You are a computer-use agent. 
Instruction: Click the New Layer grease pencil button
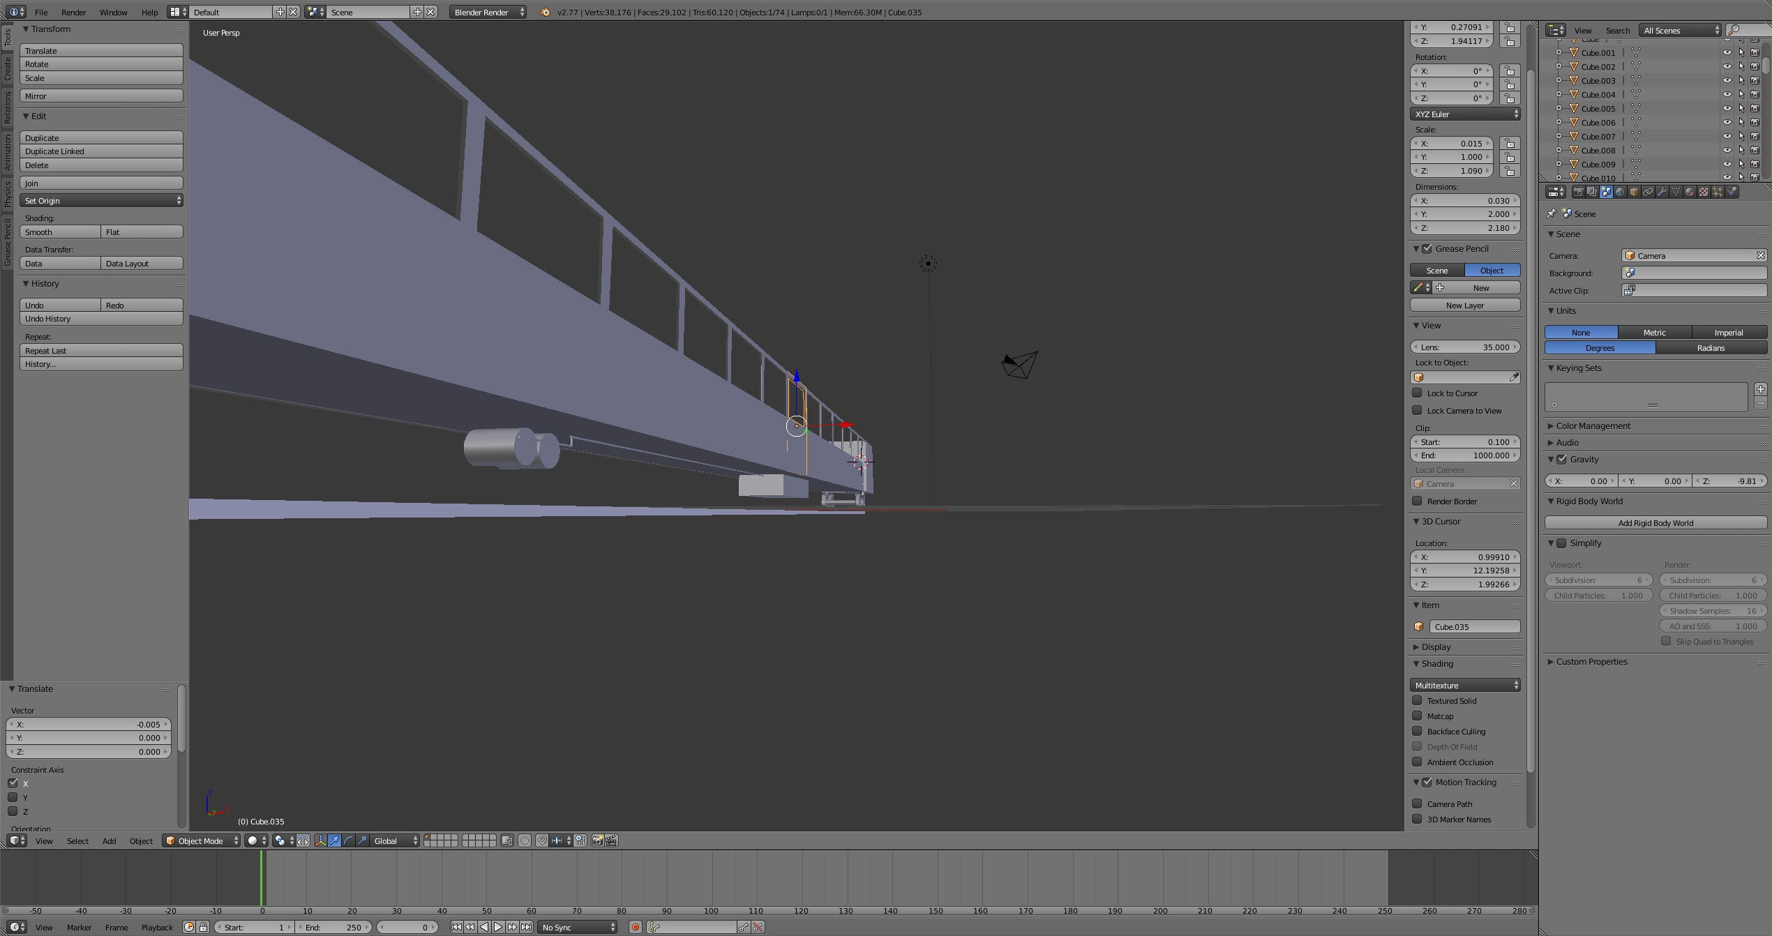(1465, 305)
